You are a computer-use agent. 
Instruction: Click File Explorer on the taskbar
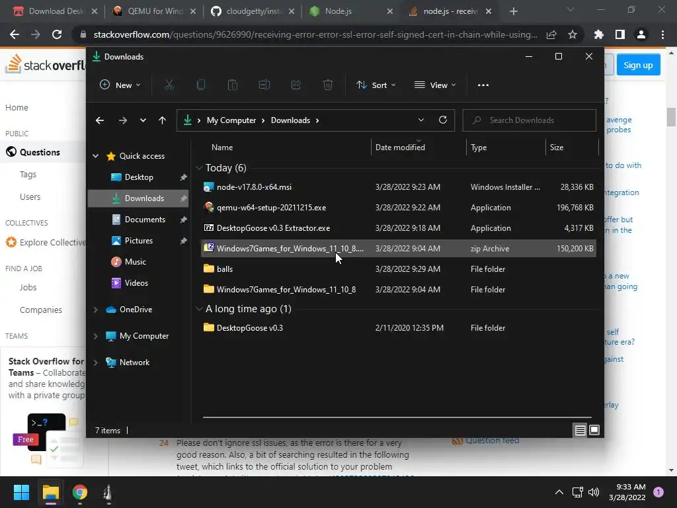(x=50, y=492)
